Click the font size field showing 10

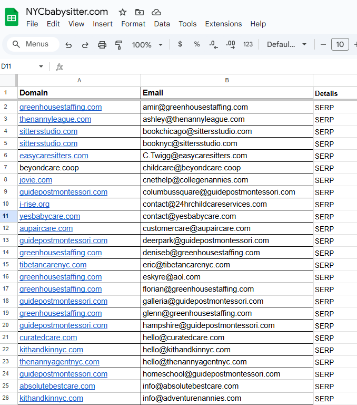pyautogui.click(x=340, y=44)
